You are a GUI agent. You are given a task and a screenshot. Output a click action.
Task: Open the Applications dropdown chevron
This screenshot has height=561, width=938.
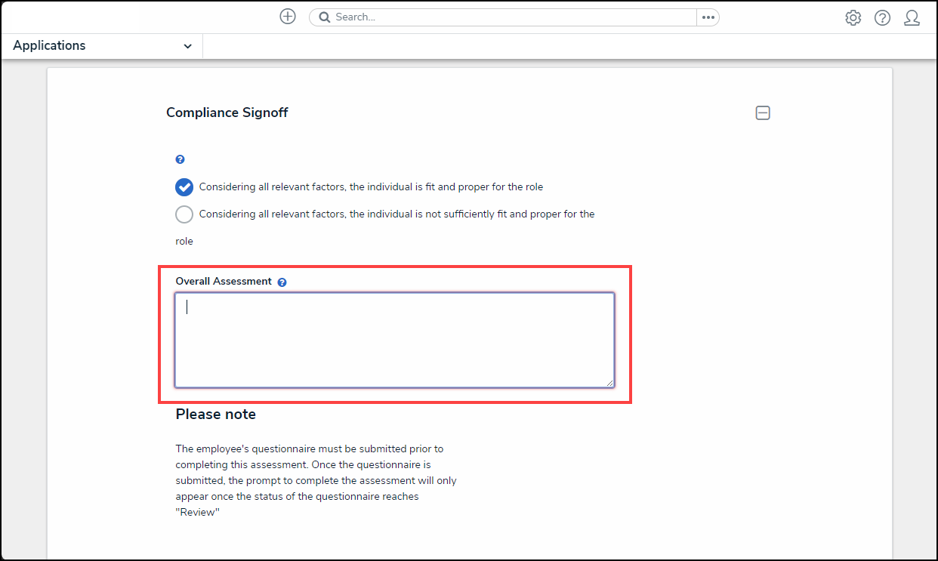[x=187, y=46]
